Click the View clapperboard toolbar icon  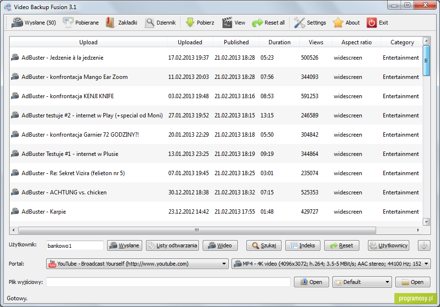tap(227, 23)
